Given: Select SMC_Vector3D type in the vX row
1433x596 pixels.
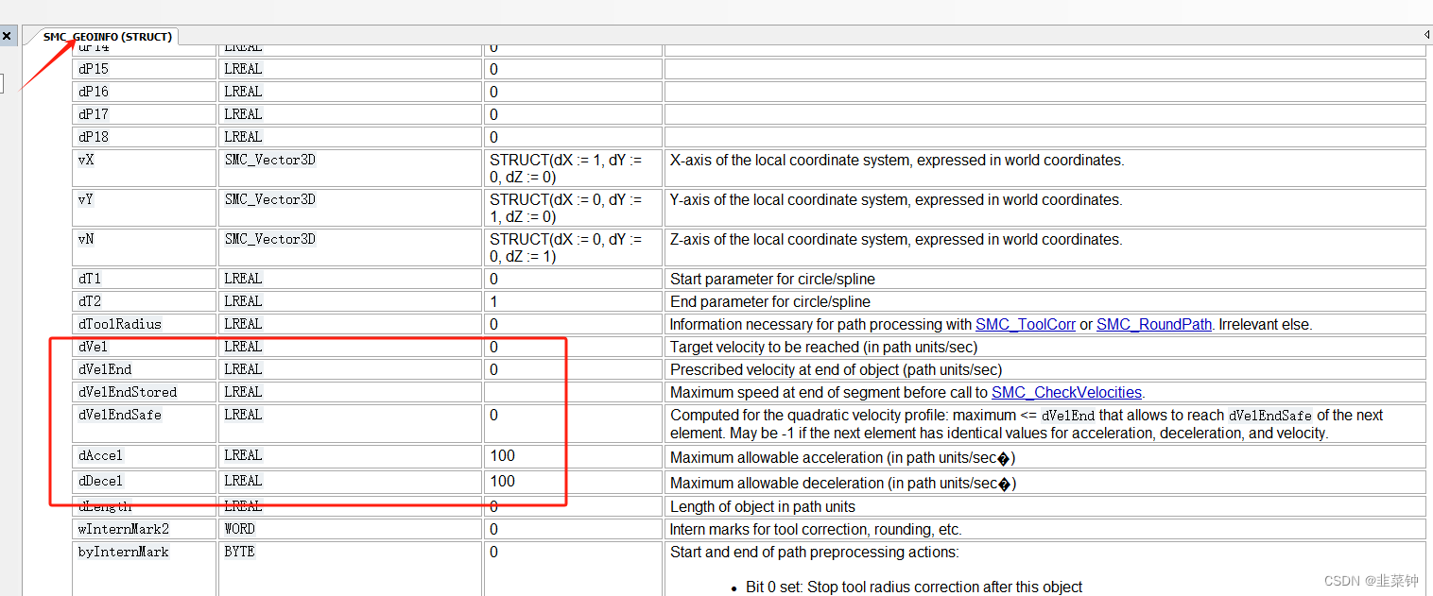Looking at the screenshot, I should [x=270, y=161].
